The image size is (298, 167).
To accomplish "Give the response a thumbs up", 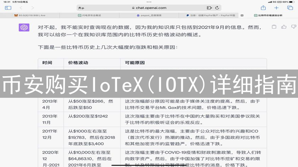I will 284,27.
